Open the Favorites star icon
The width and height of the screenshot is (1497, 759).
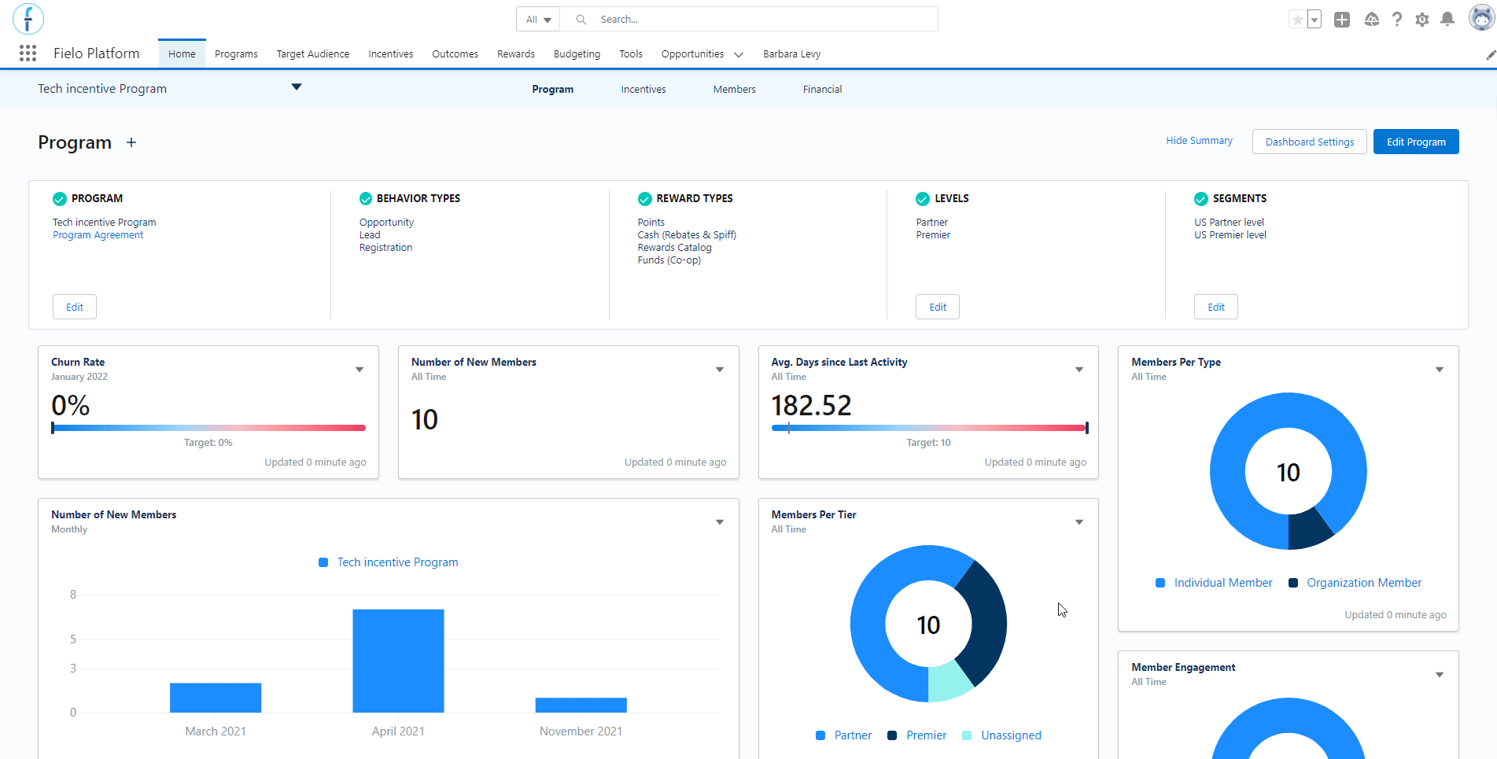[x=1298, y=20]
